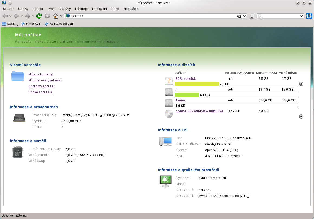
Task: Open Můj domovský adresář link
Action: click(x=45, y=80)
